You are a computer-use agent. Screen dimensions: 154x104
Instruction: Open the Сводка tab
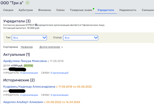pos(8,10)
